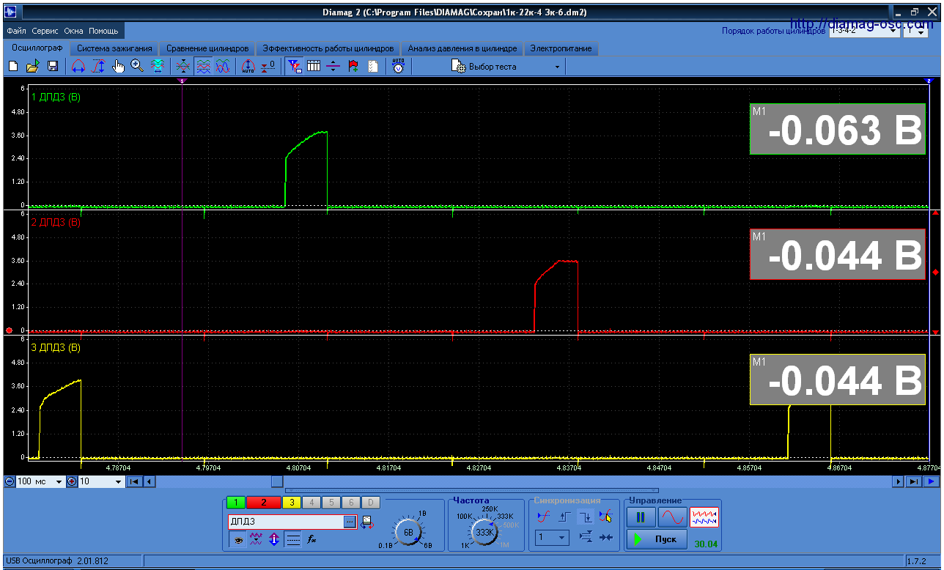Click the sync level lines icon
This screenshot has width=944, height=570.
pyautogui.click(x=585, y=538)
